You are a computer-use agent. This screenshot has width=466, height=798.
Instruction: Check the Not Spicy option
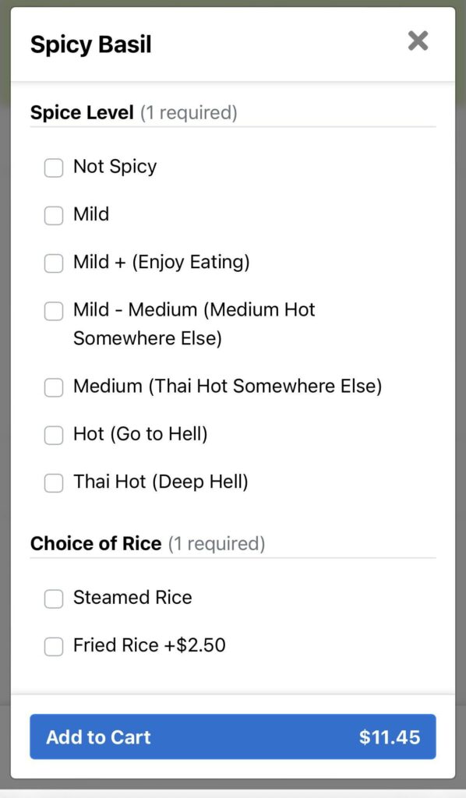point(54,168)
